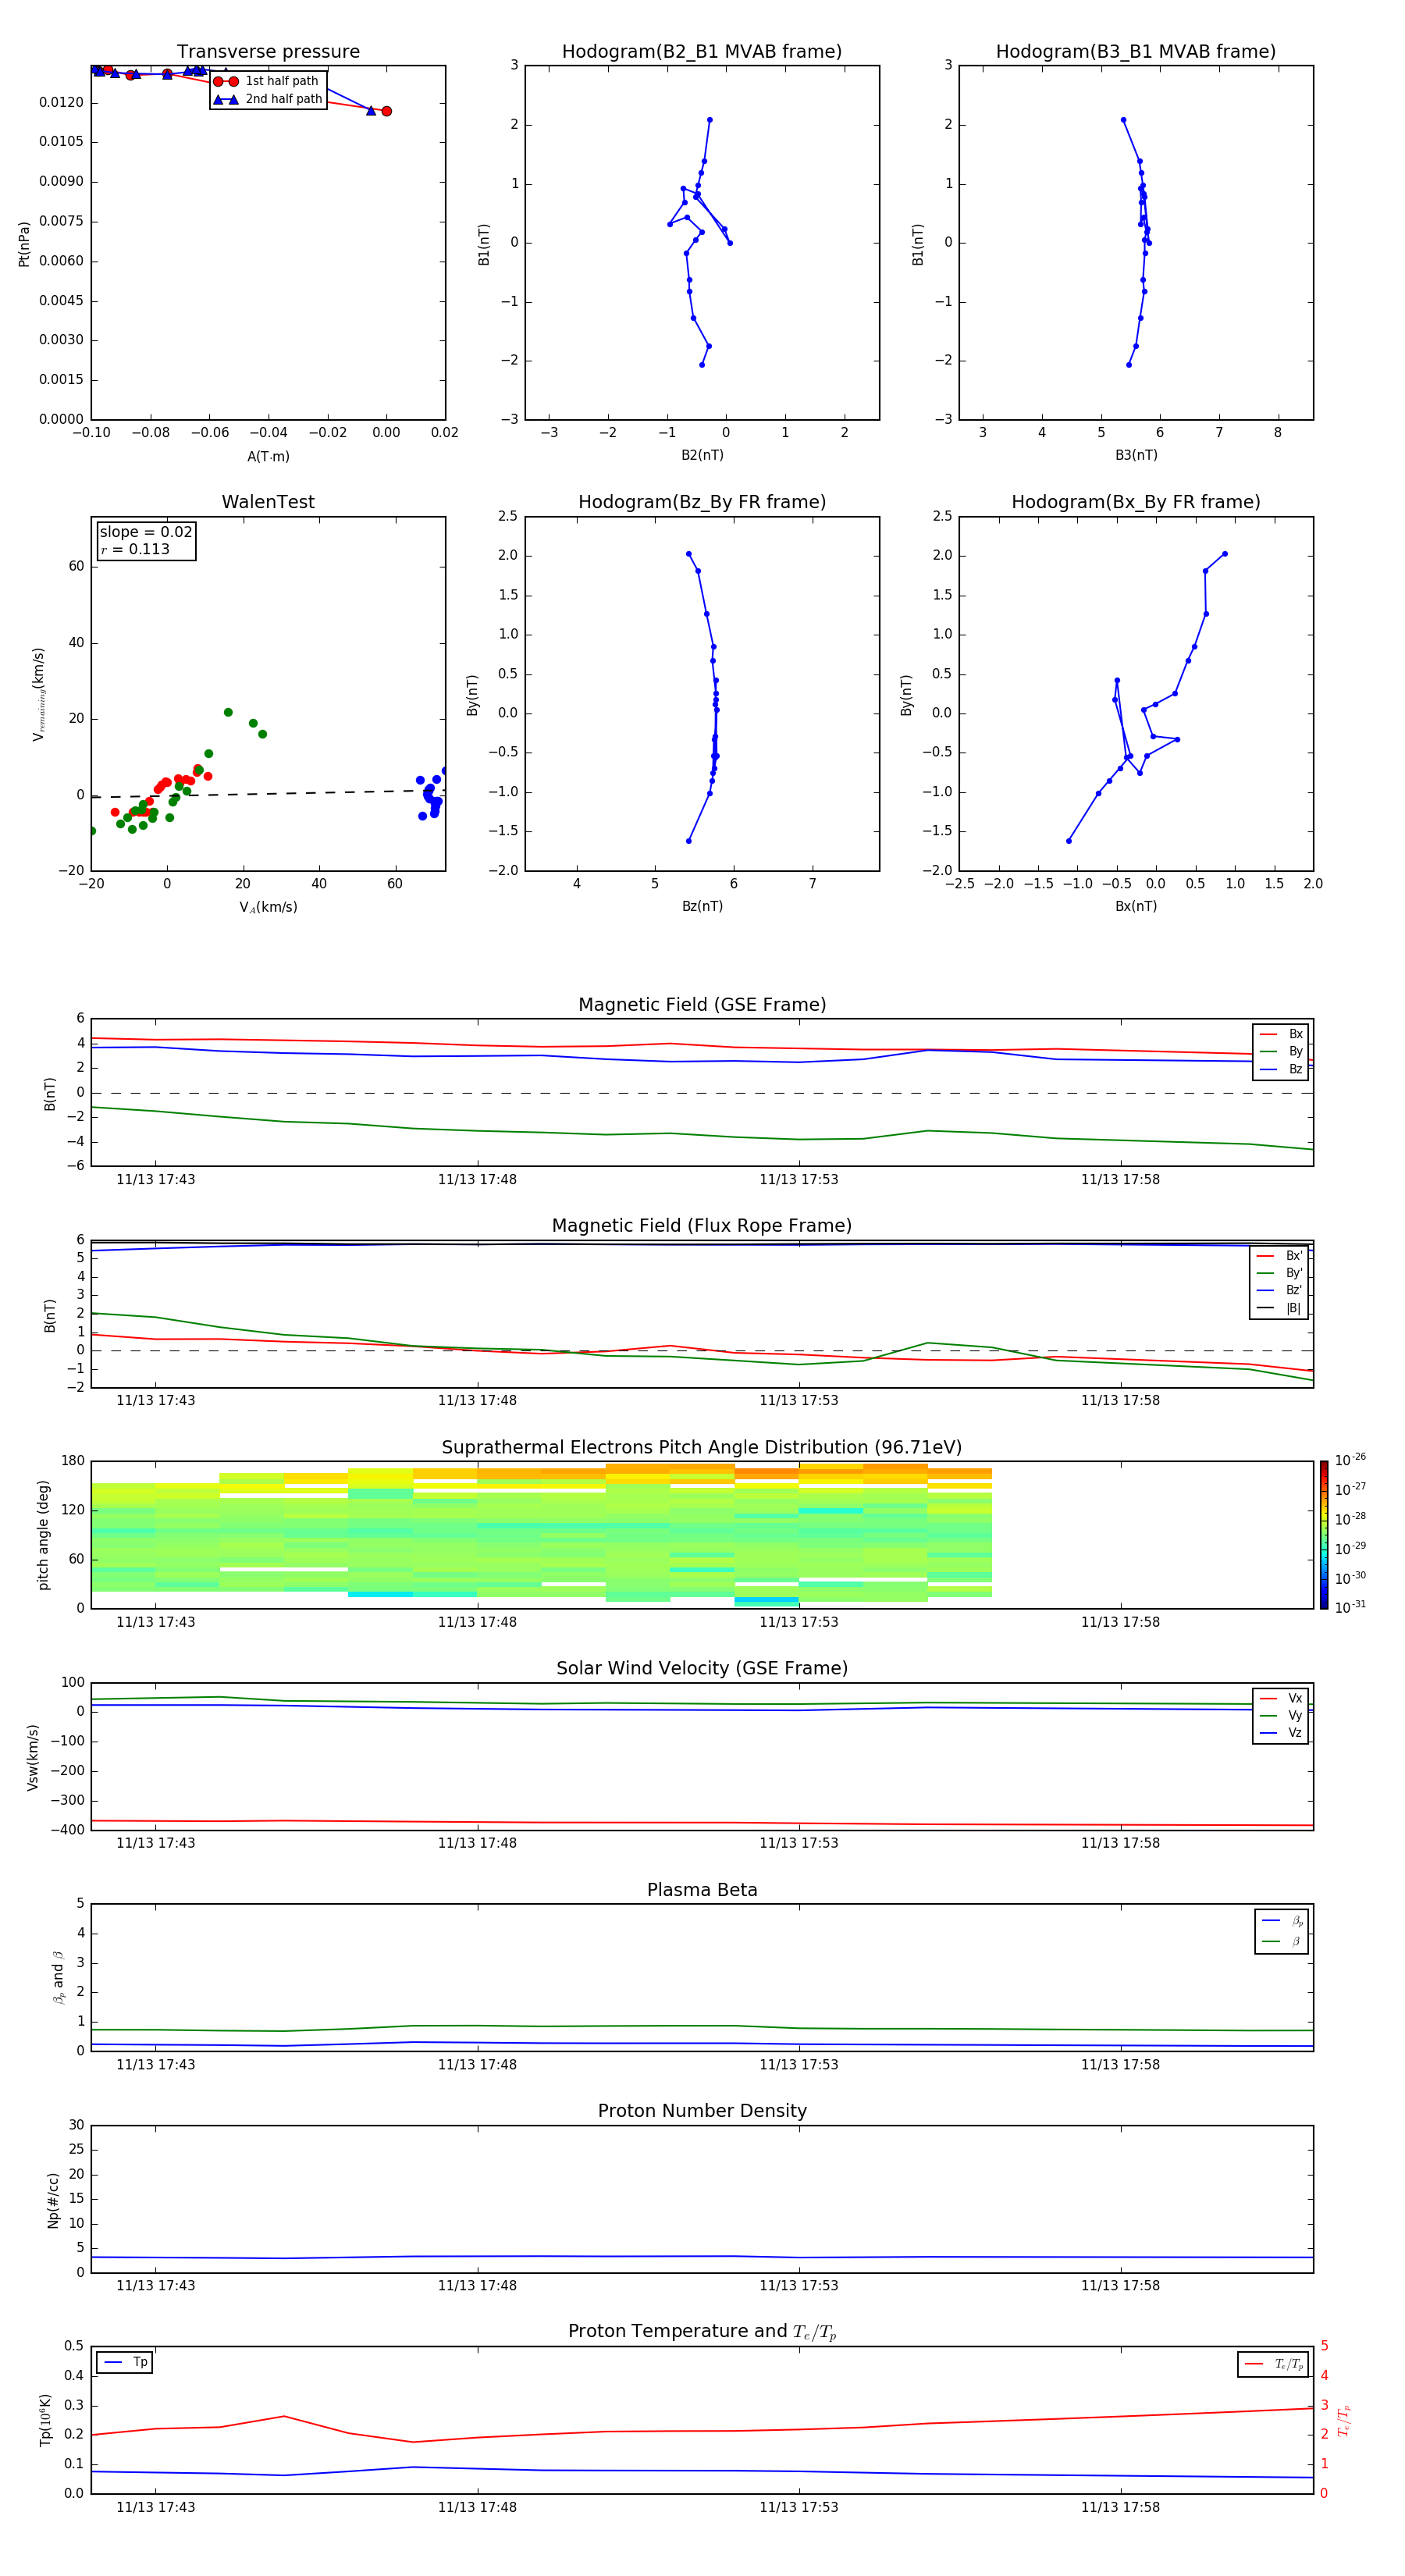
Task: Click the red 'Te/Tp' legend box
Action: [1273, 2364]
